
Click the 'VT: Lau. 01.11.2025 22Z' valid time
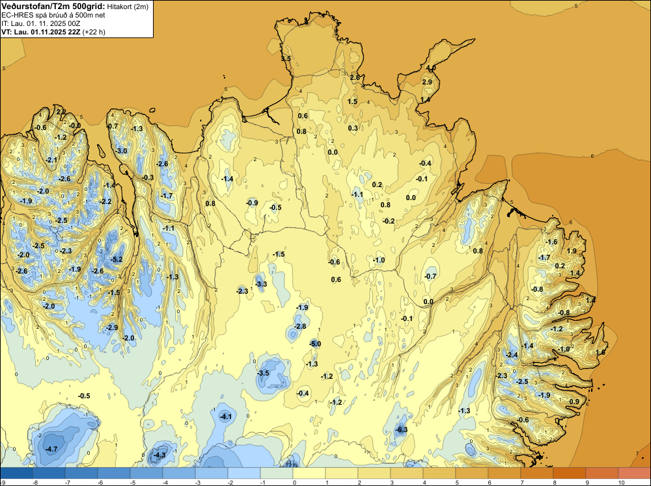[41, 32]
